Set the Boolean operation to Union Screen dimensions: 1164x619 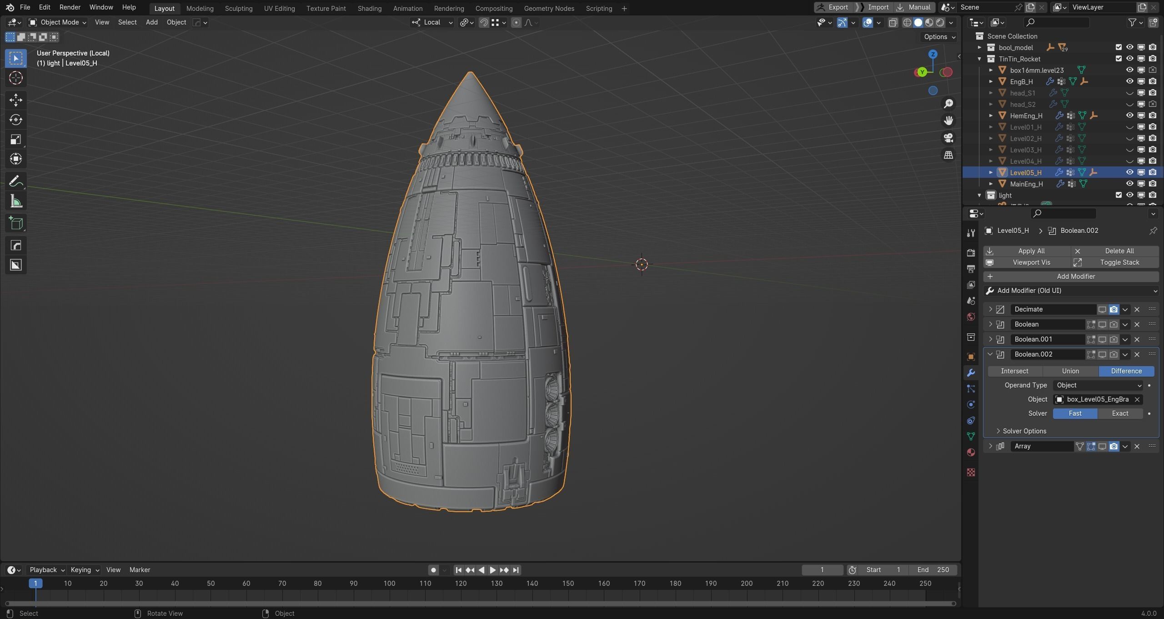point(1070,371)
